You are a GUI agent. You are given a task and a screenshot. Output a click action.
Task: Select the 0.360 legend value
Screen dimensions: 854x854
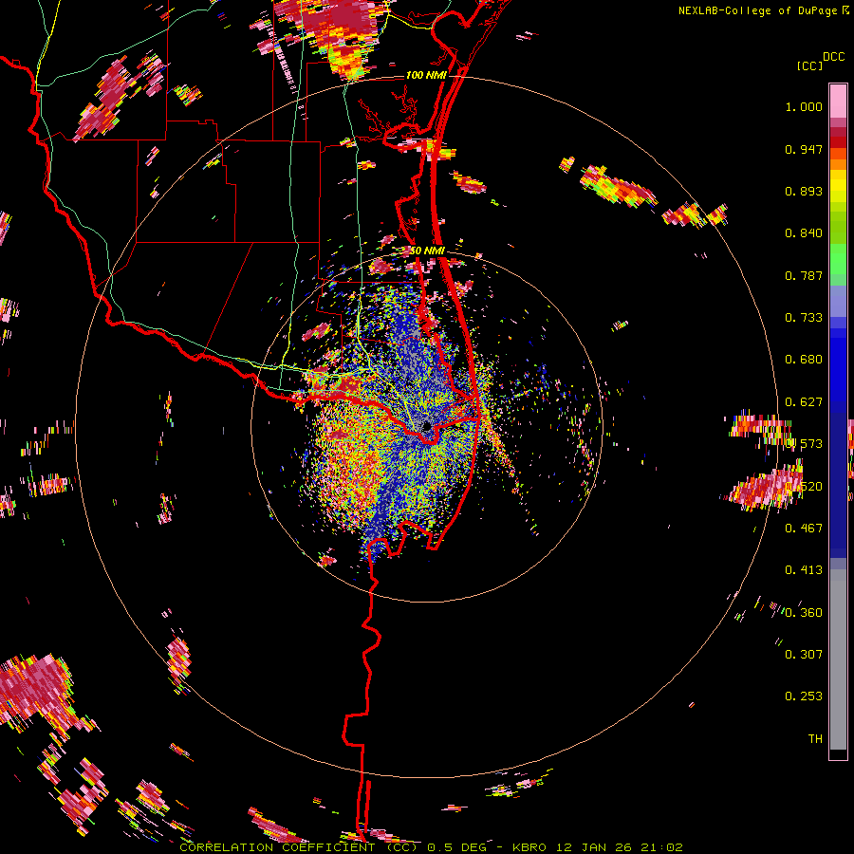[x=804, y=613]
